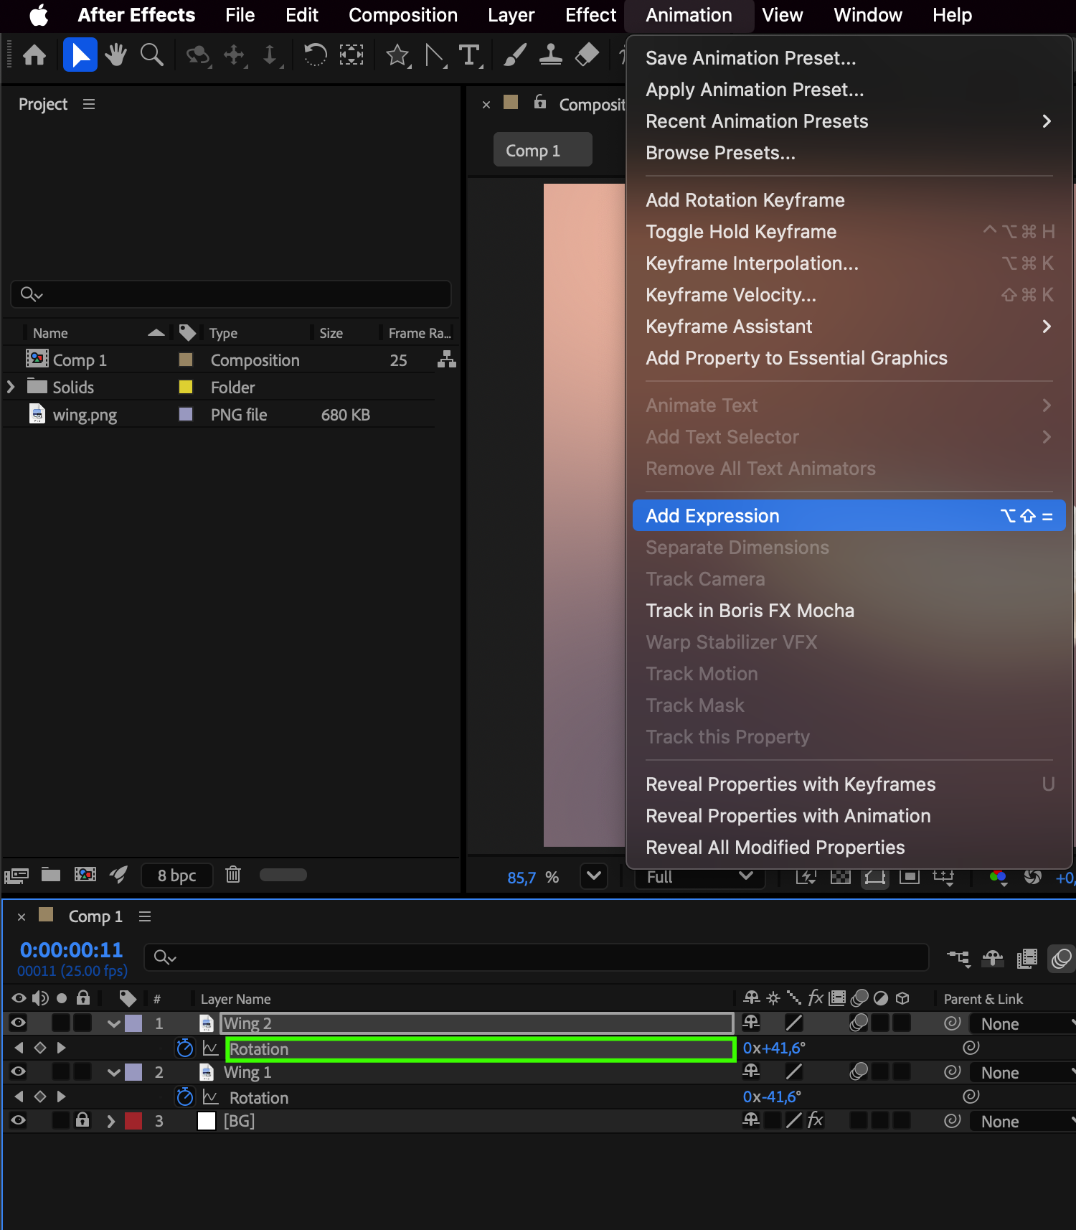The width and height of the screenshot is (1076, 1230).
Task: Expand the Solids folder in Project panel
Action: [x=11, y=387]
